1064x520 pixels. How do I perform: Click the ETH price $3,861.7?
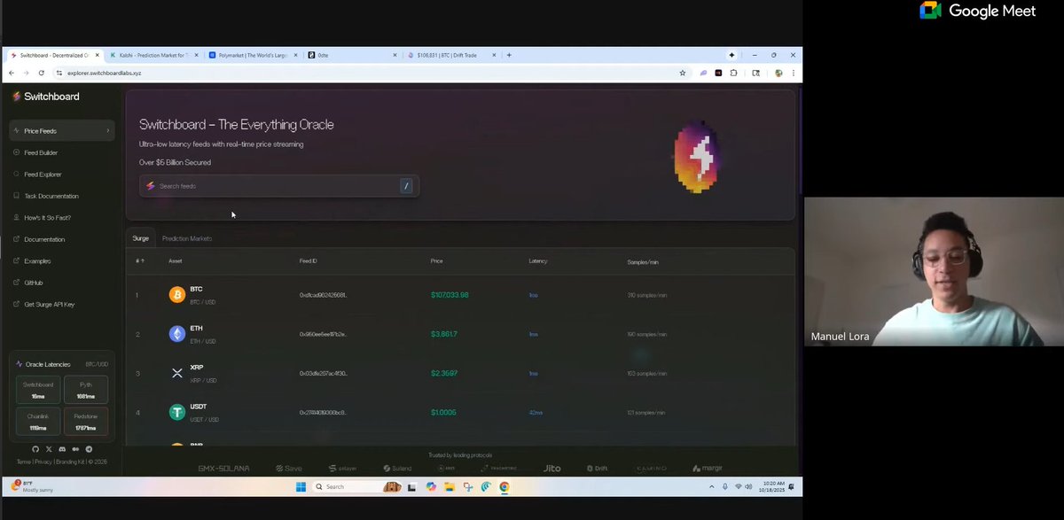(444, 334)
